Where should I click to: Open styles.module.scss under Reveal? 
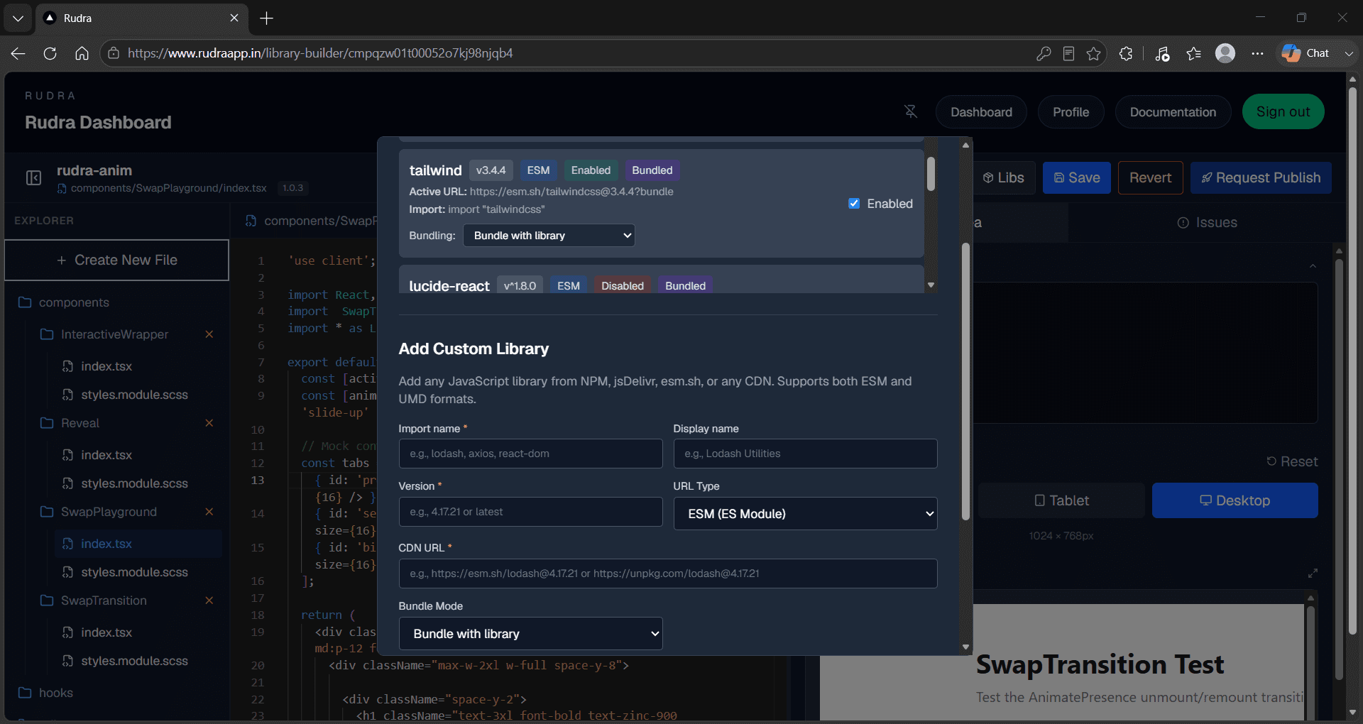(x=134, y=483)
